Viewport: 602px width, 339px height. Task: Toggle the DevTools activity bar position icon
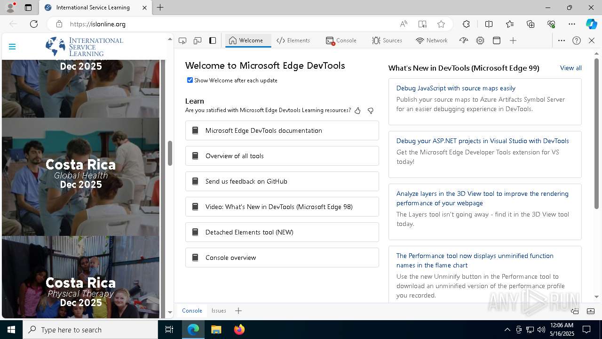click(x=213, y=40)
